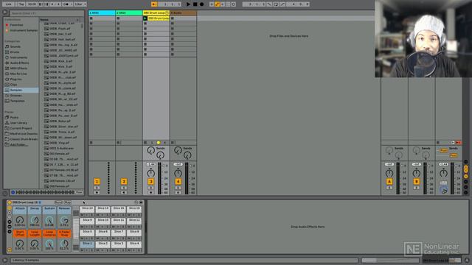Click the Tap tempo button
Image resolution: width=472 pixels, height=265 pixels.
point(21,4)
